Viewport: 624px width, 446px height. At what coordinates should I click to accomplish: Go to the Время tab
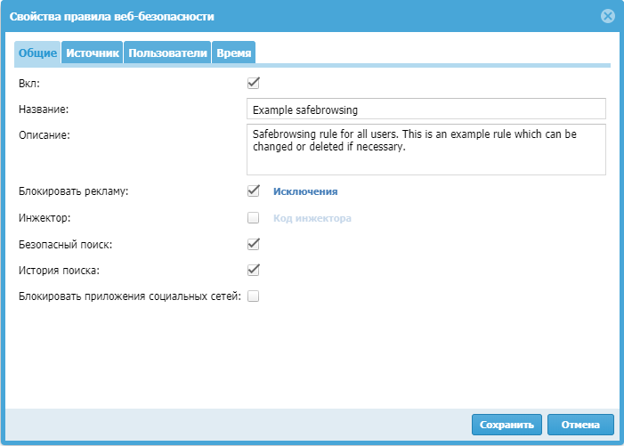(x=234, y=53)
